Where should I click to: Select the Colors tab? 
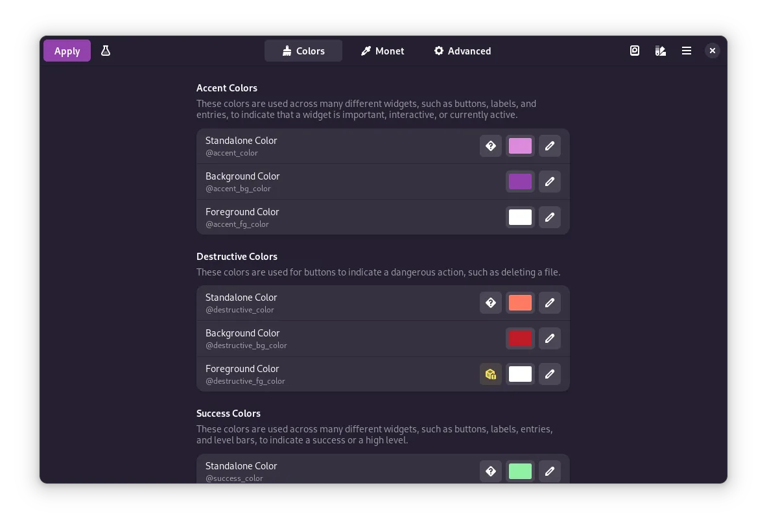(303, 51)
